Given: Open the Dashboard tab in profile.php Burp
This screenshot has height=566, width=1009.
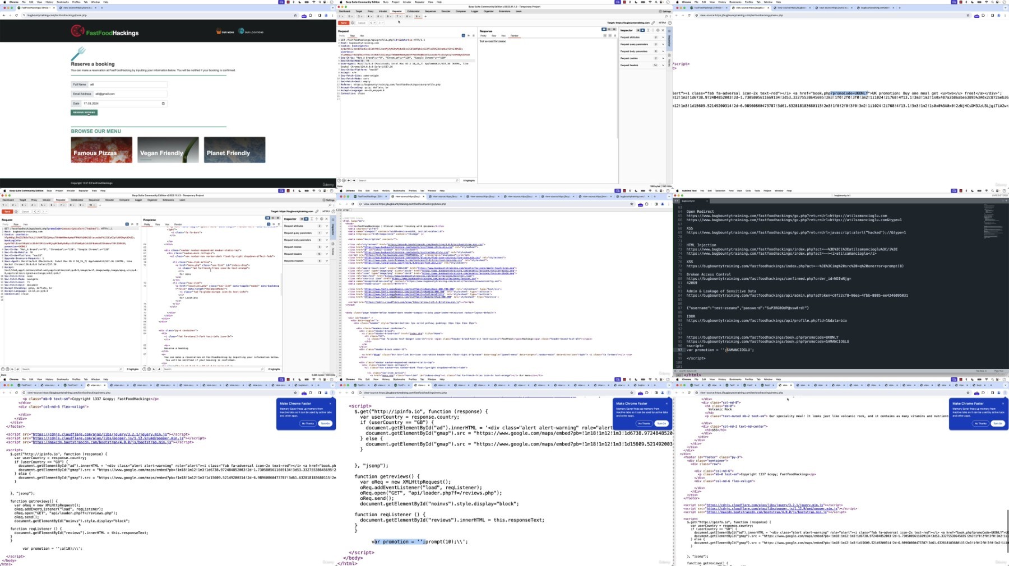Looking at the screenshot, I should pos(345,11).
